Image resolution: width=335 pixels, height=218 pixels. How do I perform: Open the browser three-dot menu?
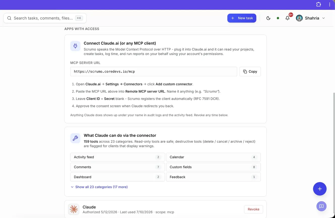329,4
